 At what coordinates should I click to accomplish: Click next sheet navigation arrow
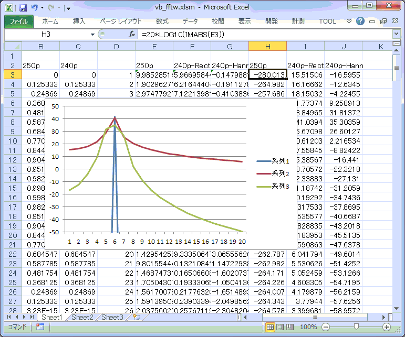click(x=24, y=317)
